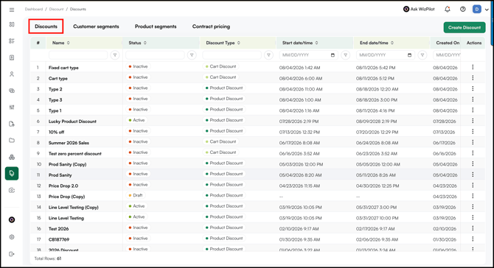
Task: Open actions menu for CB187769 row
Action: pos(473,239)
